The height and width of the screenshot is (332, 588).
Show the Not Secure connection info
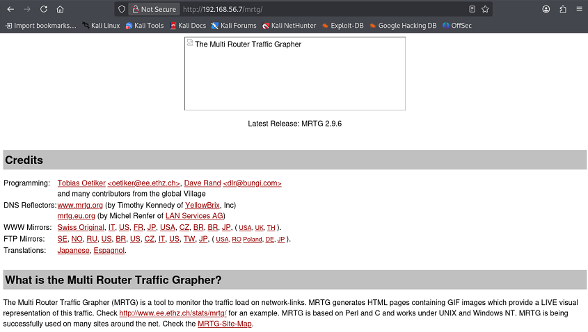[x=154, y=9]
